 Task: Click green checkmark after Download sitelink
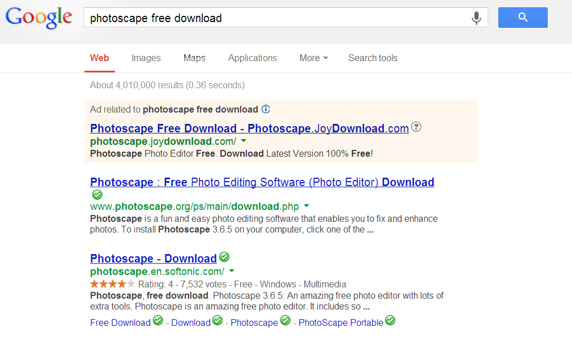tap(217, 320)
